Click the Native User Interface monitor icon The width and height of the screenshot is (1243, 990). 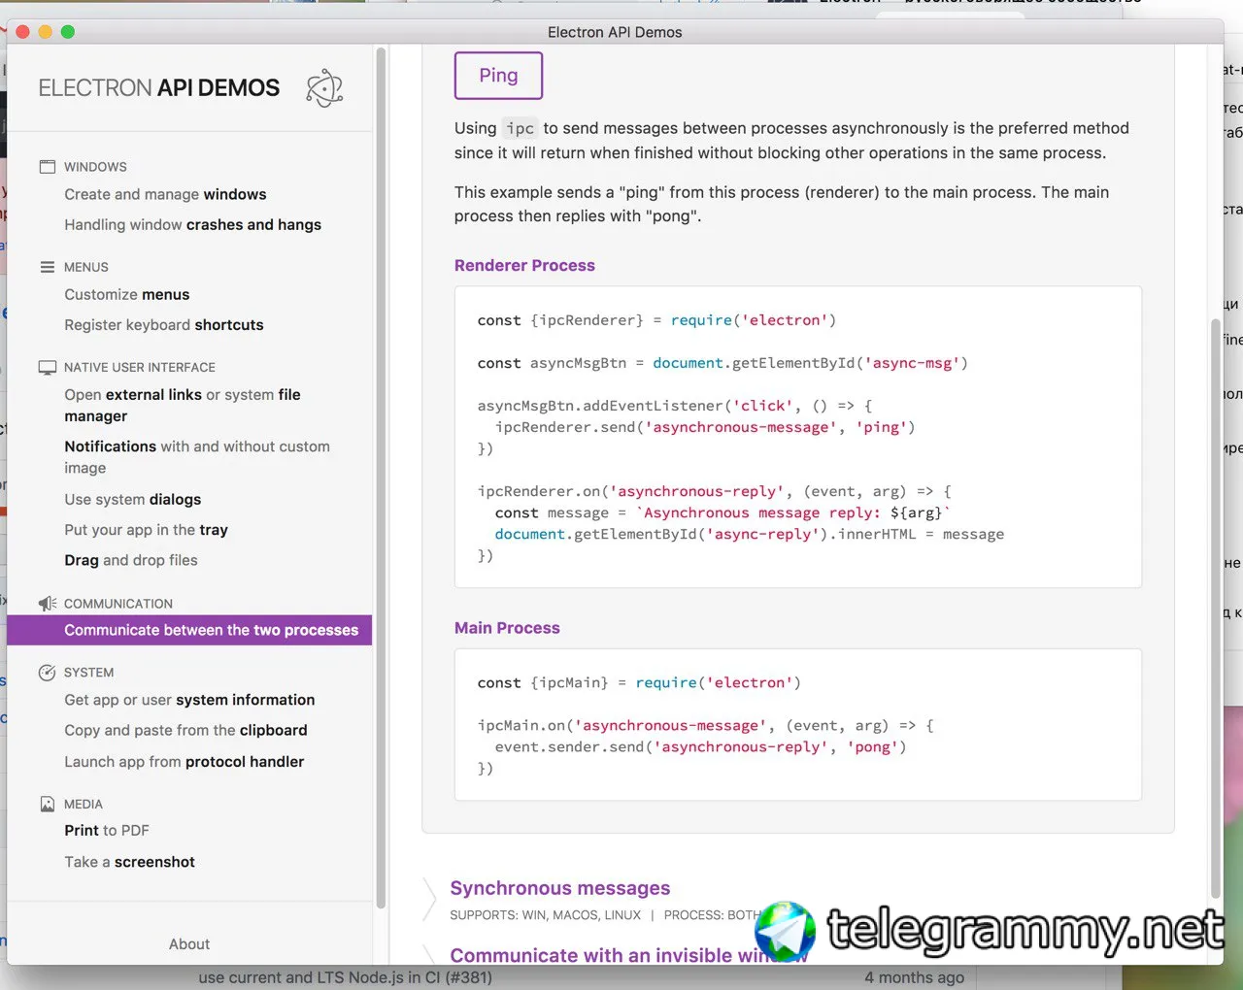pyautogui.click(x=47, y=367)
